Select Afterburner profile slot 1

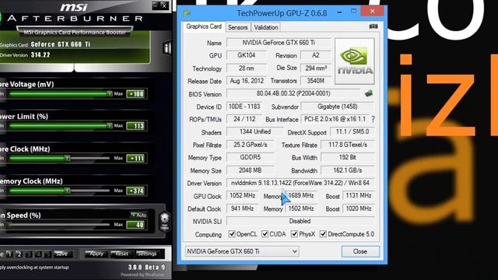point(9,254)
